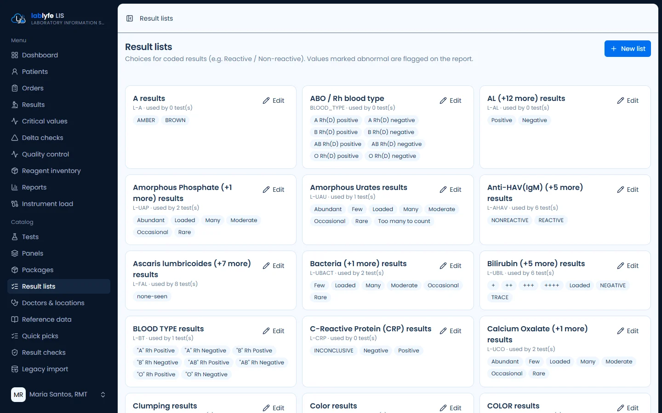The height and width of the screenshot is (413, 662).
Task: Click the TRACE chip in Bilirubin results
Action: point(500,297)
